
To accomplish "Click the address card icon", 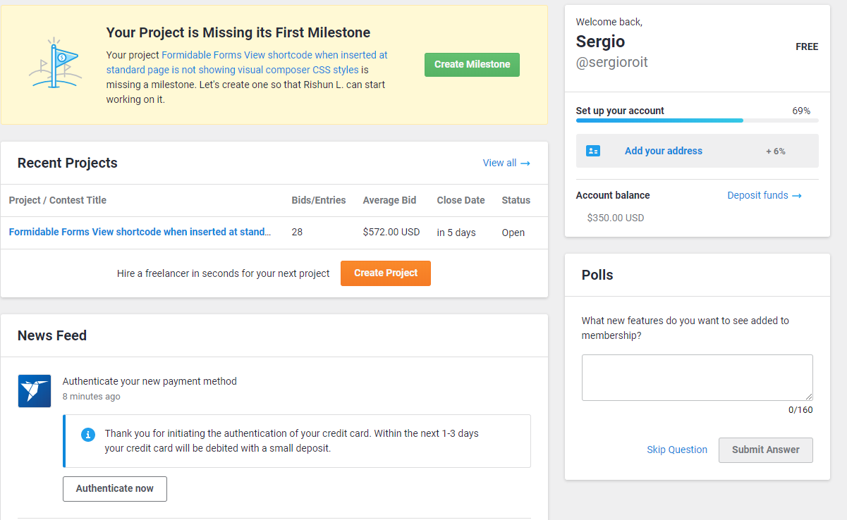I will [593, 151].
